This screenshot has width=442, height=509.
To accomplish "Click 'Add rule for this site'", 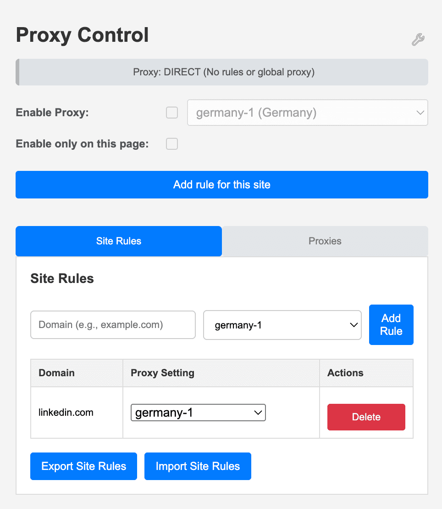I will (221, 185).
